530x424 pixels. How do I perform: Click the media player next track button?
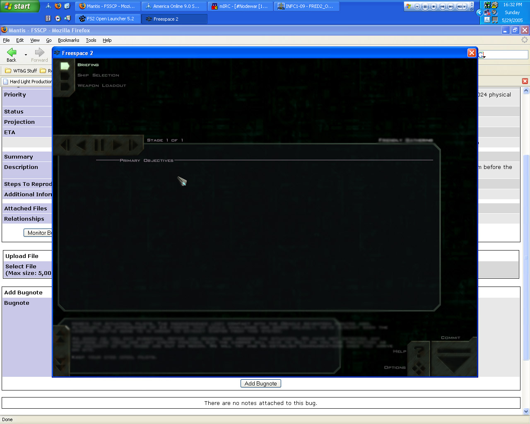coord(450,7)
